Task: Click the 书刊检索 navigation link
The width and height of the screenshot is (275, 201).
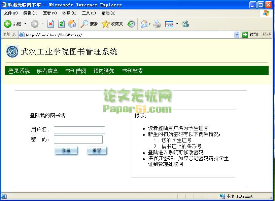Action: (132, 71)
